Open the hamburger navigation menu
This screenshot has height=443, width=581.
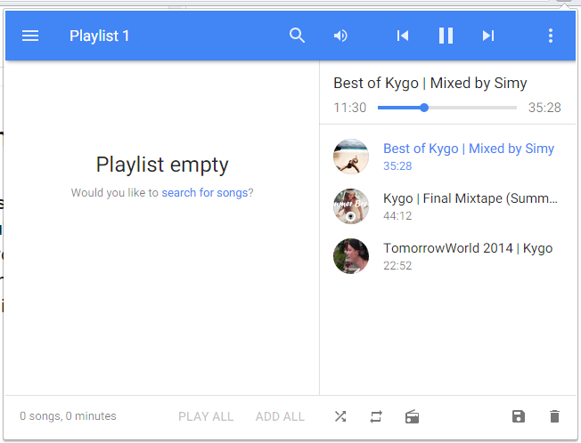click(x=30, y=36)
